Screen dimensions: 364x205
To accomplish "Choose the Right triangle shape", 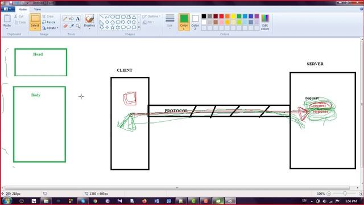I will coord(102,22).
